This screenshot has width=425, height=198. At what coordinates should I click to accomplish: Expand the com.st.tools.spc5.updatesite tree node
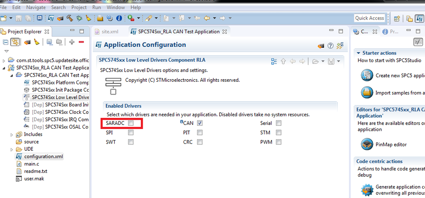click(x=4, y=60)
